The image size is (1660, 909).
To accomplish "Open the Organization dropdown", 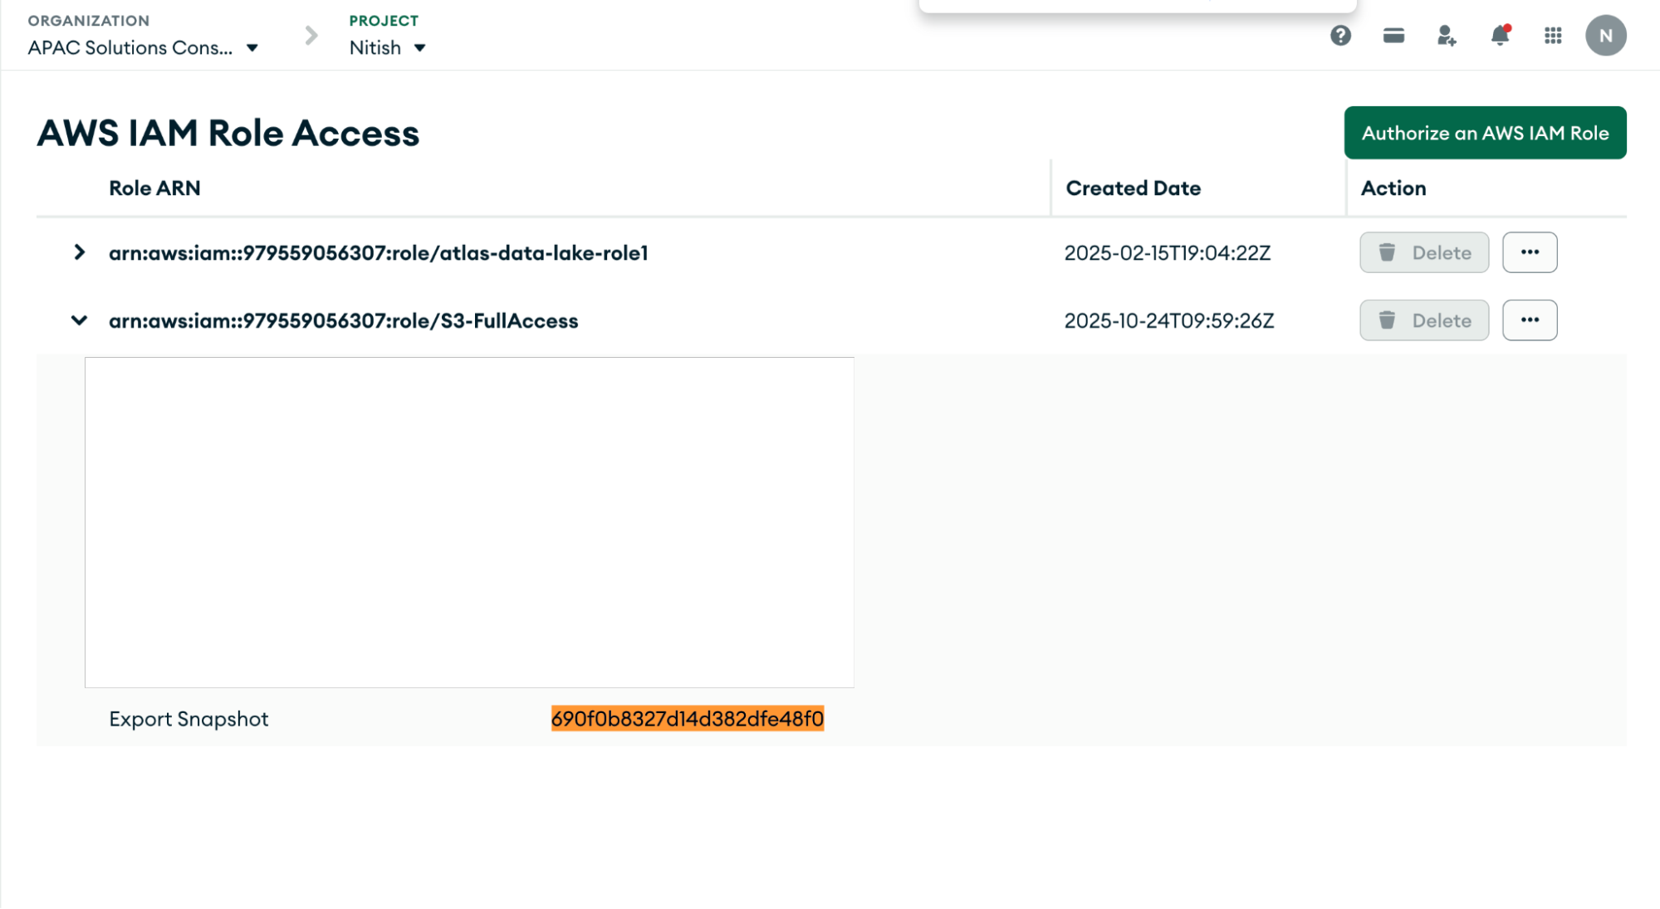I will tap(143, 48).
